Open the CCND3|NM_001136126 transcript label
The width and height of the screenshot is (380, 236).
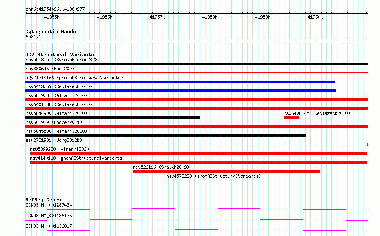click(x=49, y=216)
